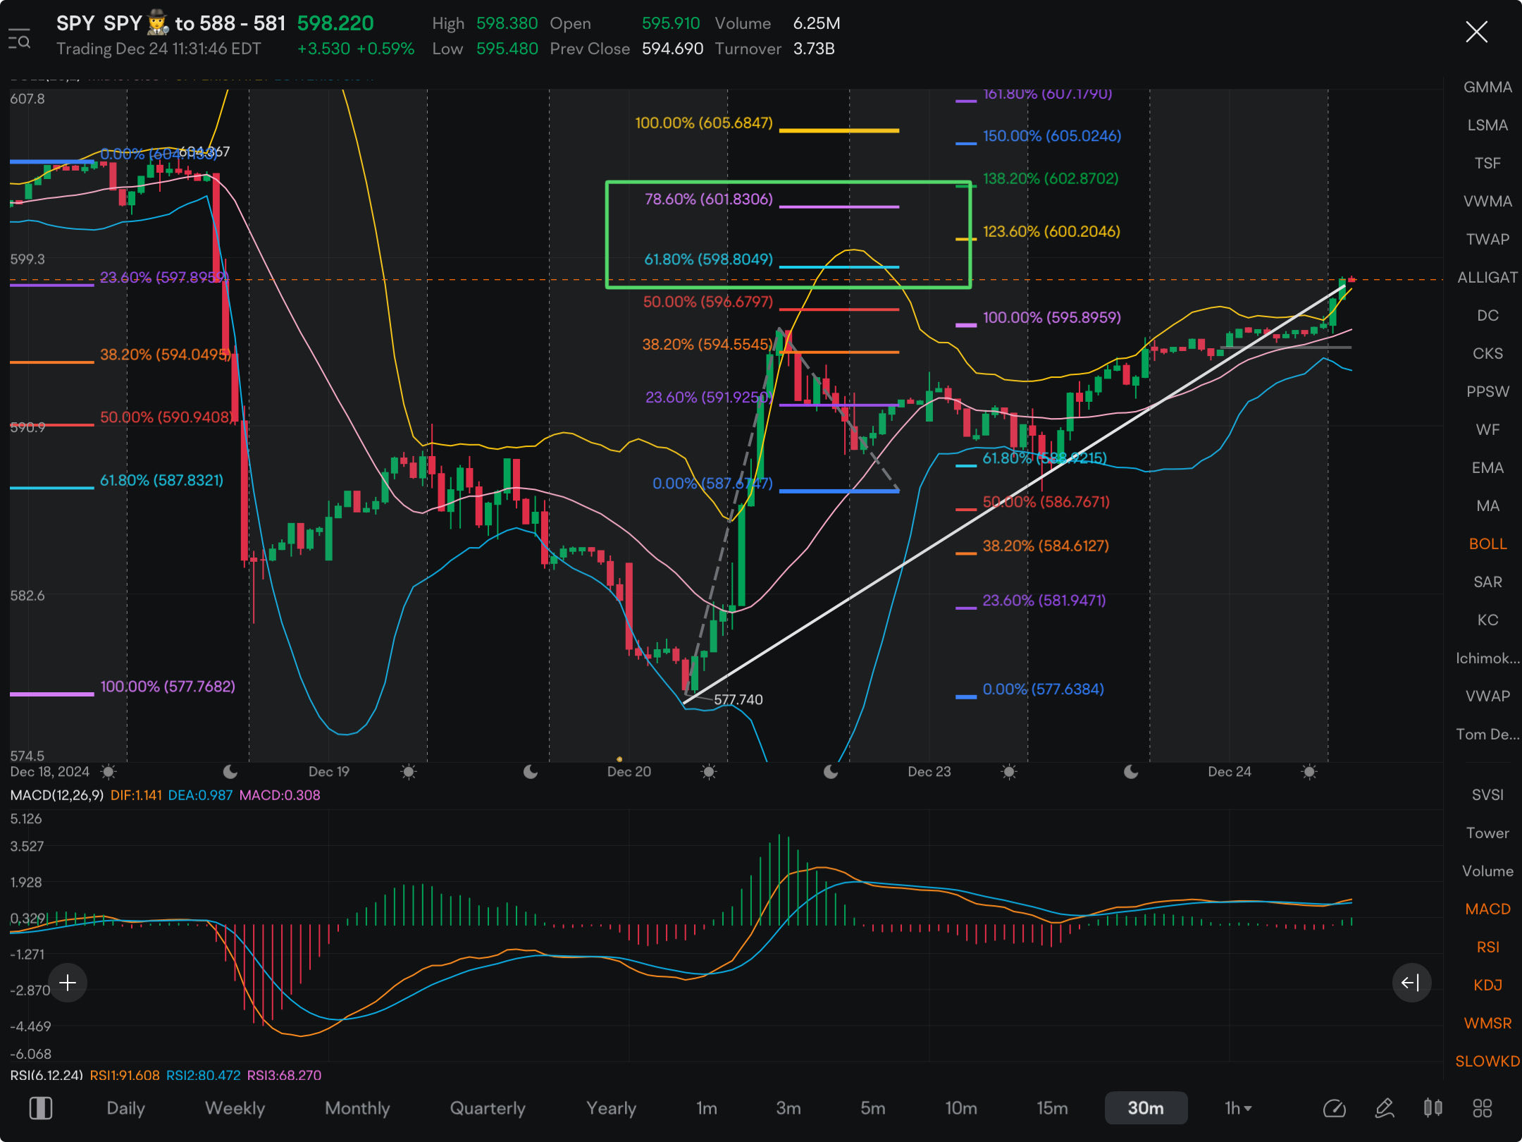
Task: Disable the MACD sub-indicator
Action: [1487, 909]
